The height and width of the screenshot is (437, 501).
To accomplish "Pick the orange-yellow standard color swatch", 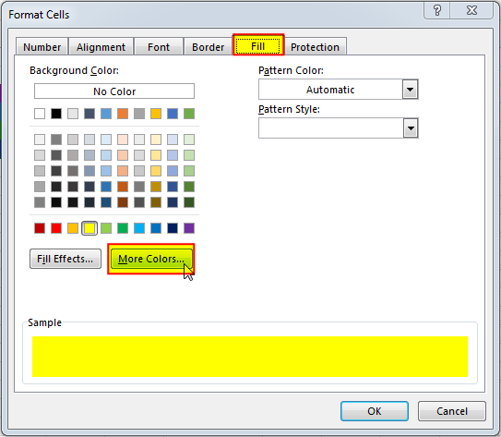I will click(73, 228).
